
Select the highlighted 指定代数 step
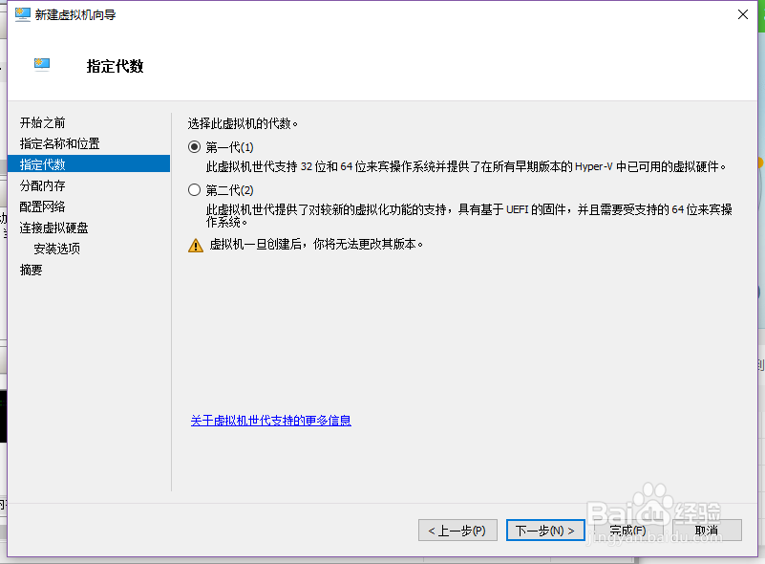45,164
